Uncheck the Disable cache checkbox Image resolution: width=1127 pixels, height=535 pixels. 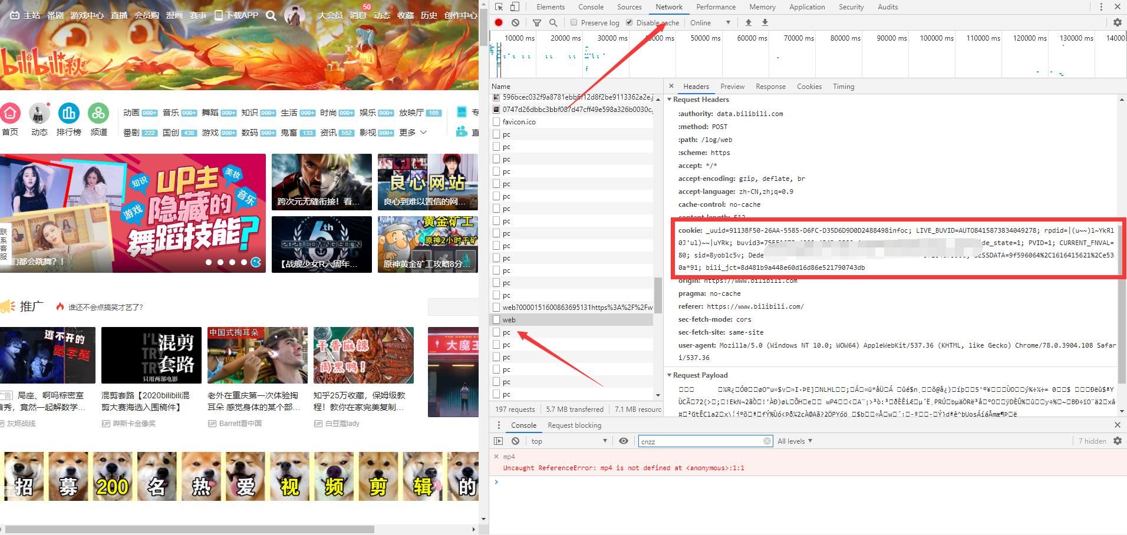[629, 22]
